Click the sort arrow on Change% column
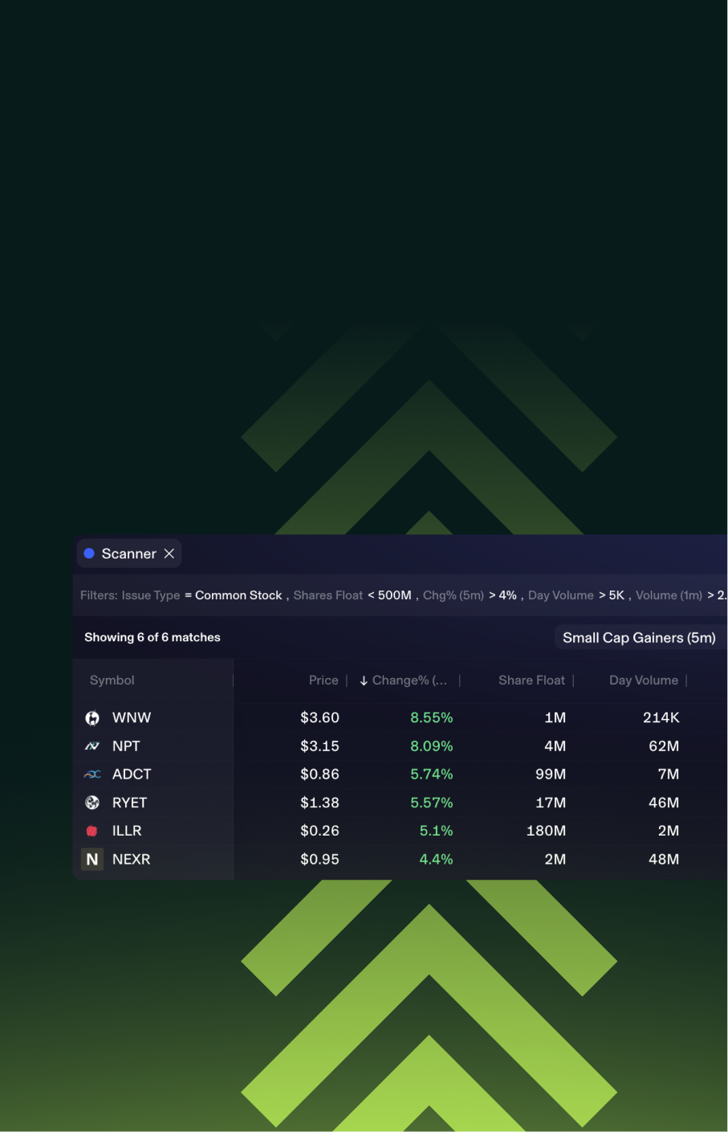The height and width of the screenshot is (1132, 728). 364,680
